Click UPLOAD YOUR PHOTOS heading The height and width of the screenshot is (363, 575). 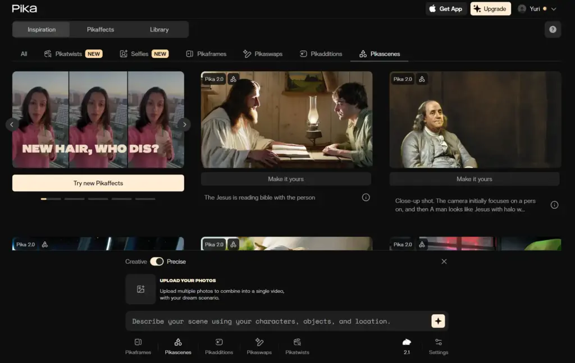[188, 281]
